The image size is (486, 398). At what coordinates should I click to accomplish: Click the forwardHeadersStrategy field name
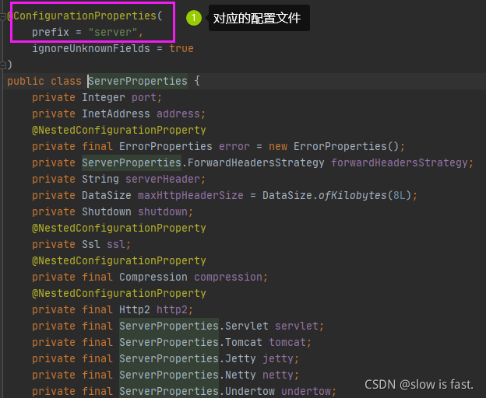tap(400, 162)
